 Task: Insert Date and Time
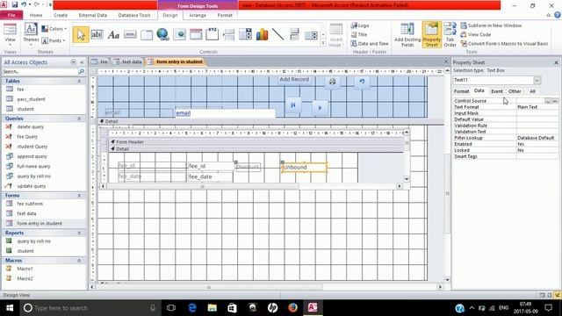click(370, 43)
